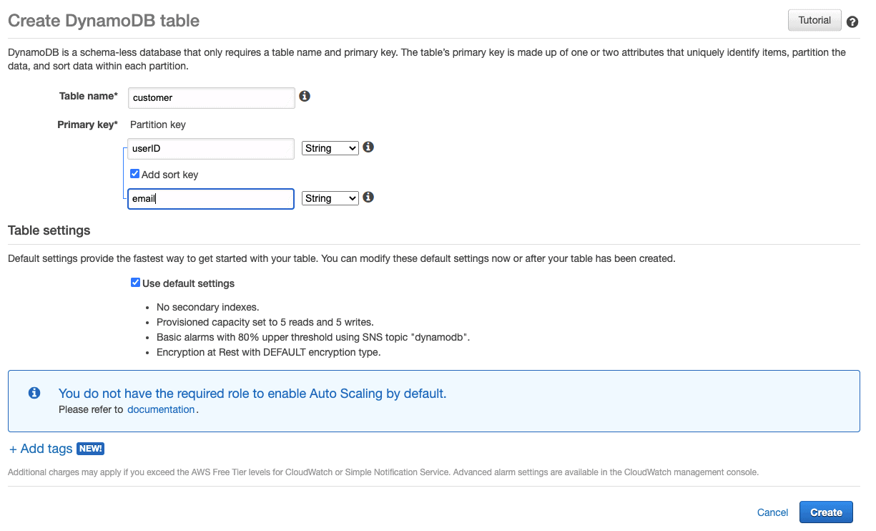Viewport: 876px width, 531px height.
Task: Click the email sort key field
Action: (211, 199)
